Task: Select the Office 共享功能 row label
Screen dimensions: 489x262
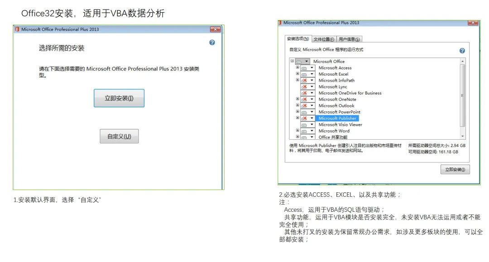Action: [333, 137]
